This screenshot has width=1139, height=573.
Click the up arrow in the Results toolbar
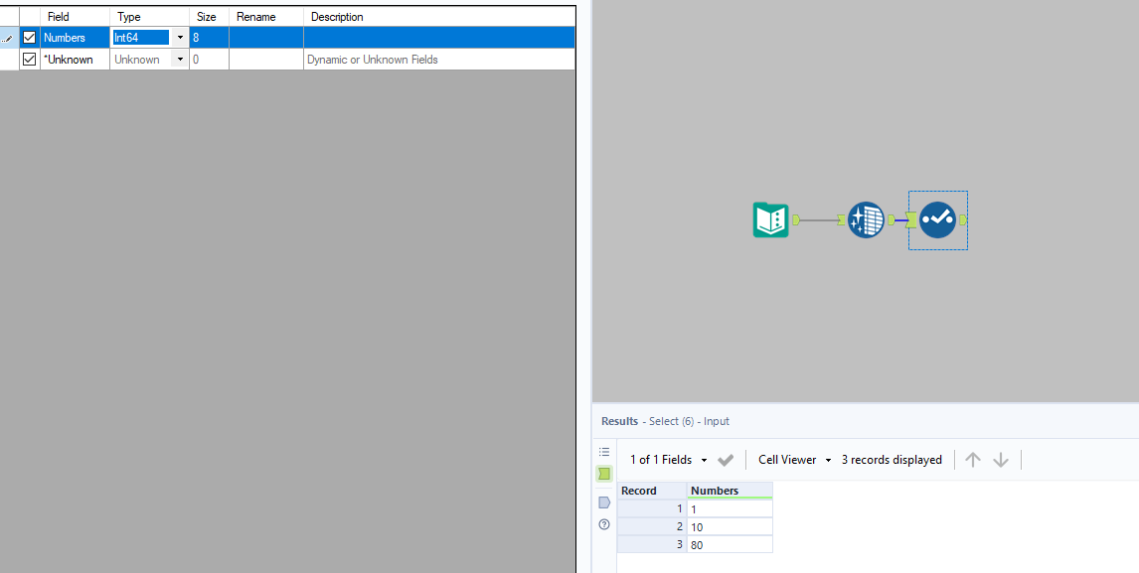(972, 459)
